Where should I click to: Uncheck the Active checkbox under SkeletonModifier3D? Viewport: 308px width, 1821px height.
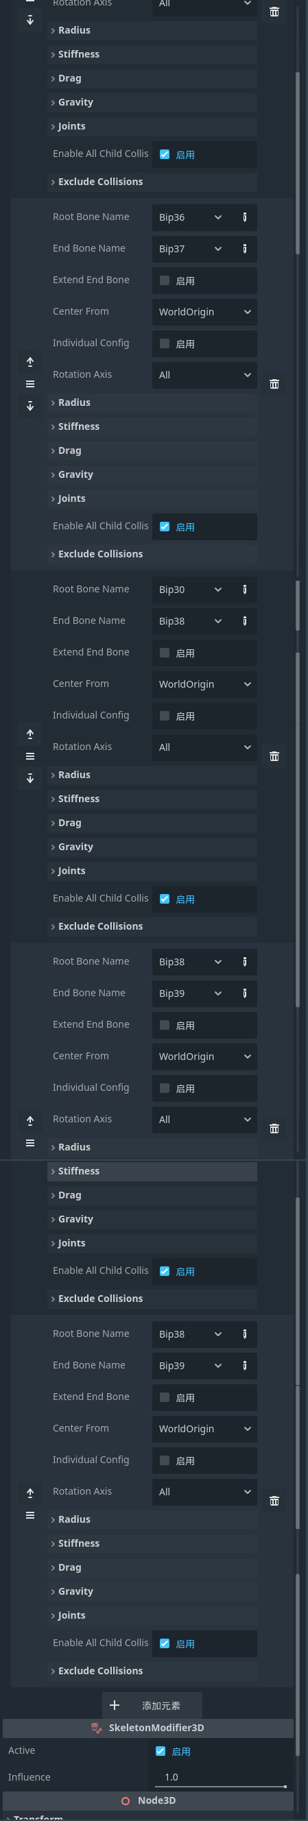pos(160,1751)
